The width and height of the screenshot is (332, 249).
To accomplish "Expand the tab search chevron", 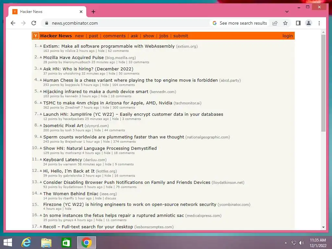I will (x=287, y=12).
